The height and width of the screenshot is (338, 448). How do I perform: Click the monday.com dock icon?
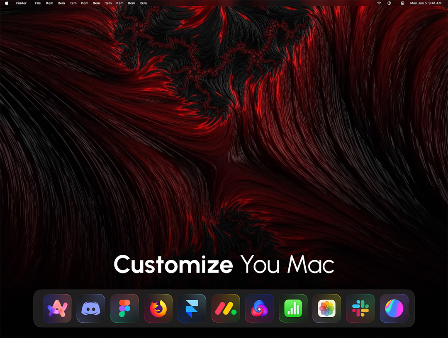pyautogui.click(x=226, y=308)
